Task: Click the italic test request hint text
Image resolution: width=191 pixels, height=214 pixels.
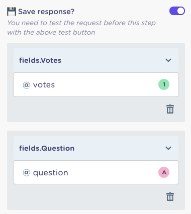Action: coord(81,28)
